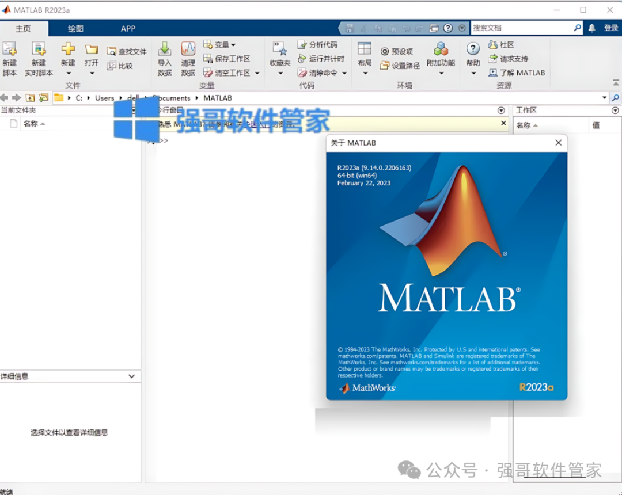
Task: Click the address bar search magnifier icon
Action: [x=616, y=97]
